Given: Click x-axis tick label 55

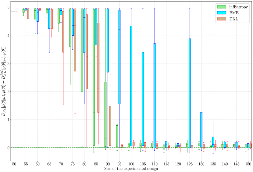Looking at the screenshot, I should 26,164.
